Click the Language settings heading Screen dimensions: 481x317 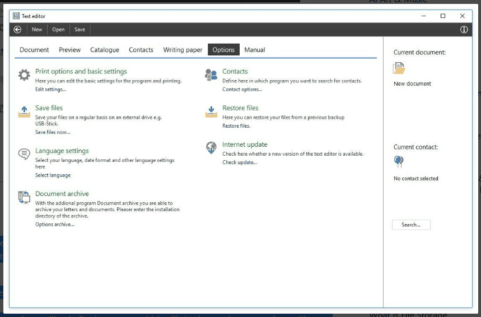pos(62,151)
